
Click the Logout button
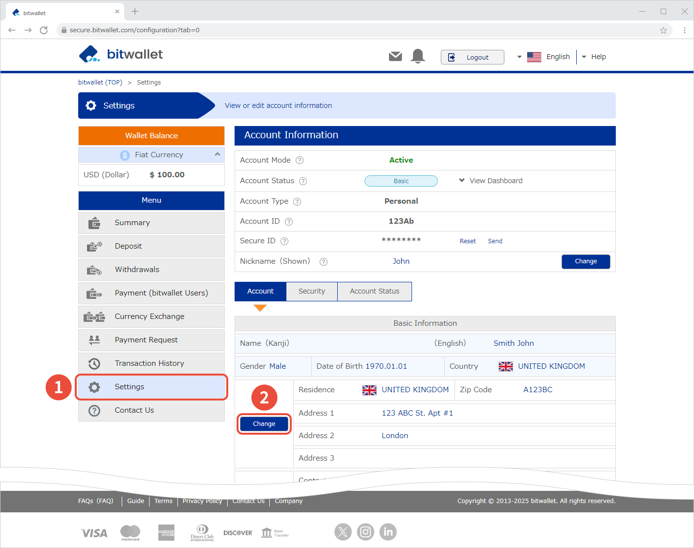point(472,57)
